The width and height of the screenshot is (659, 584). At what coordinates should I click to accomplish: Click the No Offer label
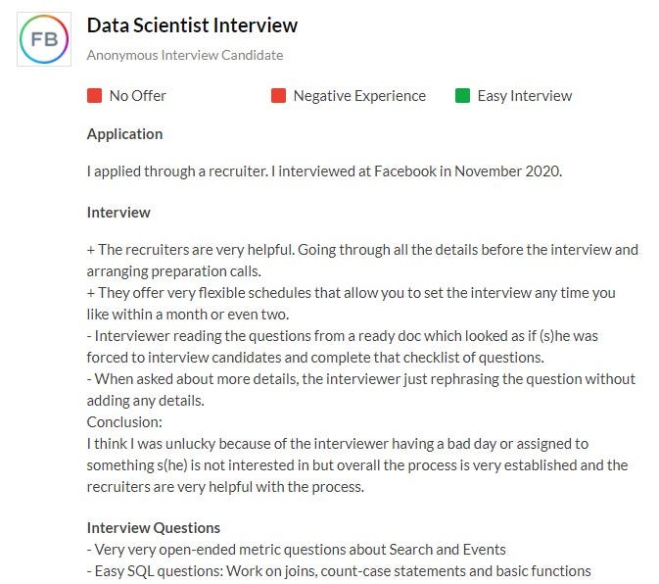[138, 96]
